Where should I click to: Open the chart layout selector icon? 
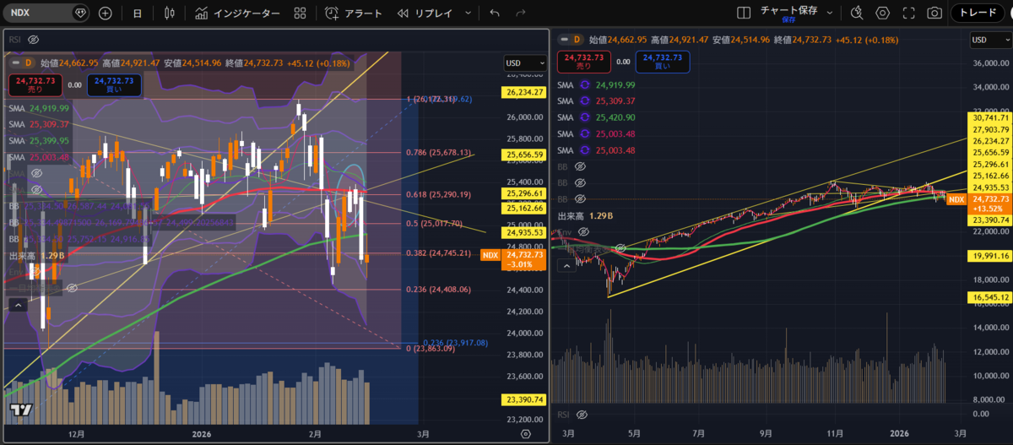(744, 14)
